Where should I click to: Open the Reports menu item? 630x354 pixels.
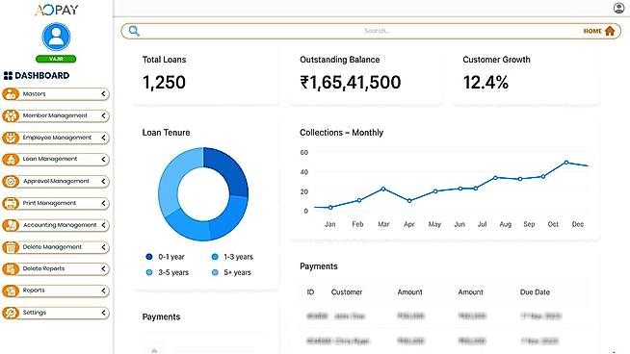point(56,291)
